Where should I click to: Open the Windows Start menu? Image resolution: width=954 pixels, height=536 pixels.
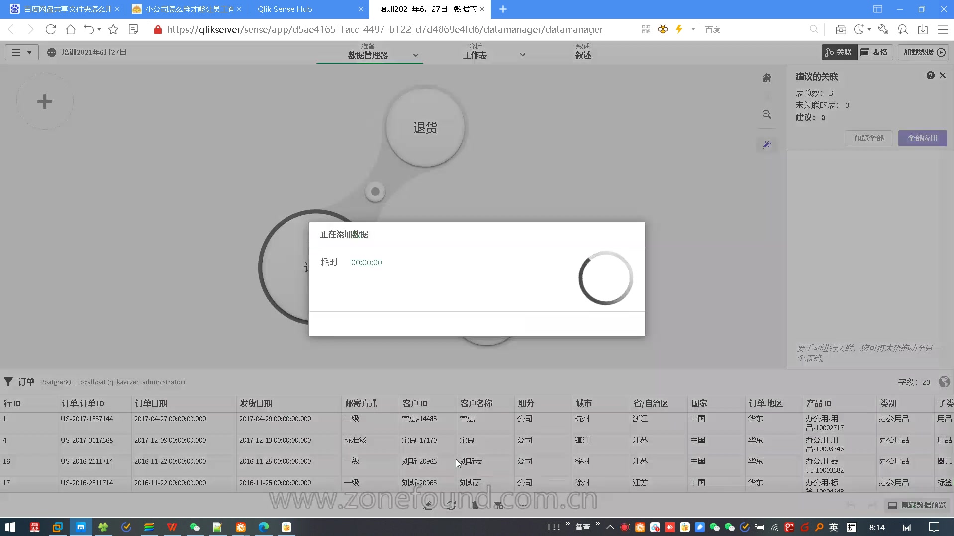point(10,527)
